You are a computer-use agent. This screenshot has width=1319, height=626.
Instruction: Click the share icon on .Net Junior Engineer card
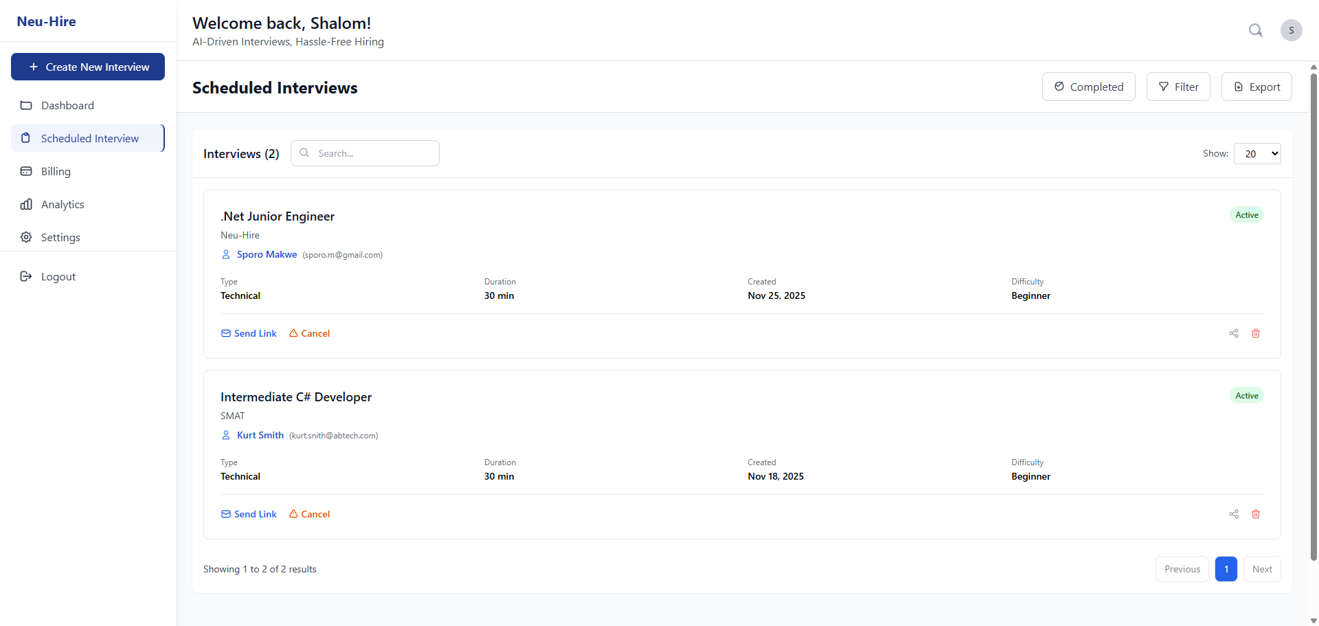[x=1234, y=333]
